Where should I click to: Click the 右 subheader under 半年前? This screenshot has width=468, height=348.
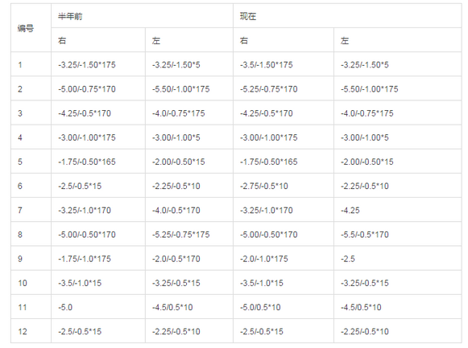tap(98, 40)
